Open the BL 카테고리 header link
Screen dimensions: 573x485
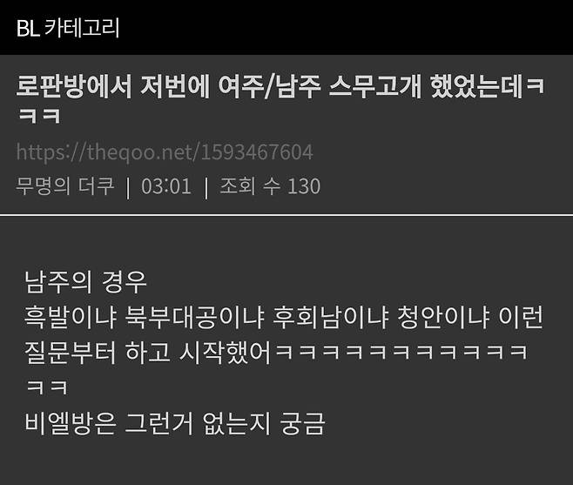click(68, 28)
